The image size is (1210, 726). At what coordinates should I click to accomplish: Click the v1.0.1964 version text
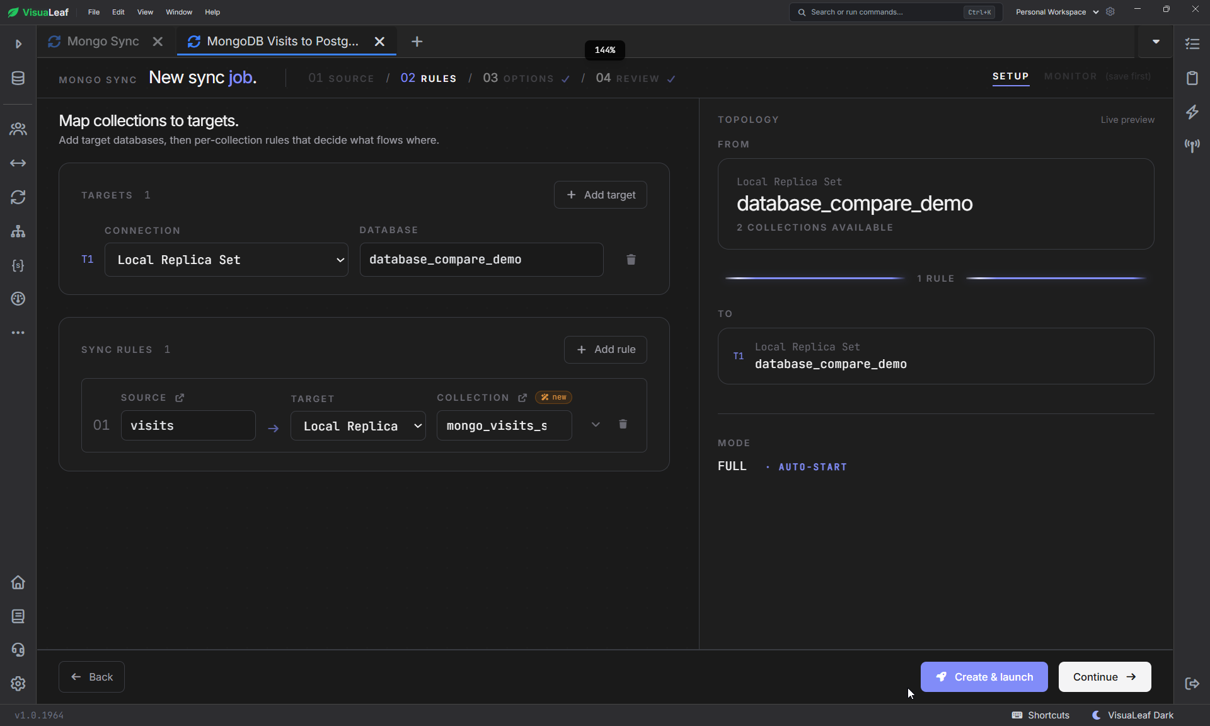[39, 715]
